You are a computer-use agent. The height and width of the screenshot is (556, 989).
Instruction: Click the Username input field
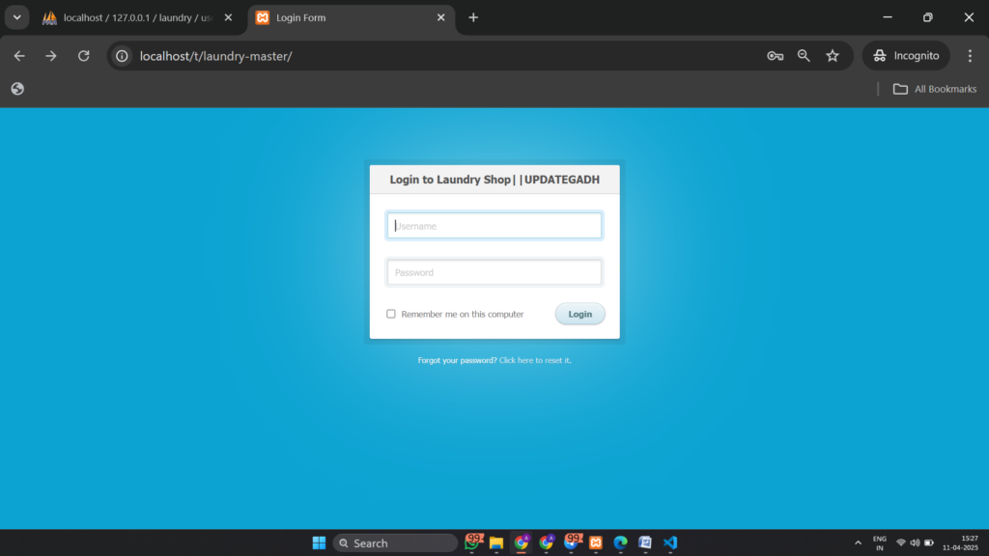point(494,226)
